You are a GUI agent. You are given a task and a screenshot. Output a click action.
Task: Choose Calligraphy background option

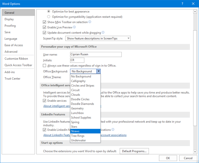click(85, 81)
